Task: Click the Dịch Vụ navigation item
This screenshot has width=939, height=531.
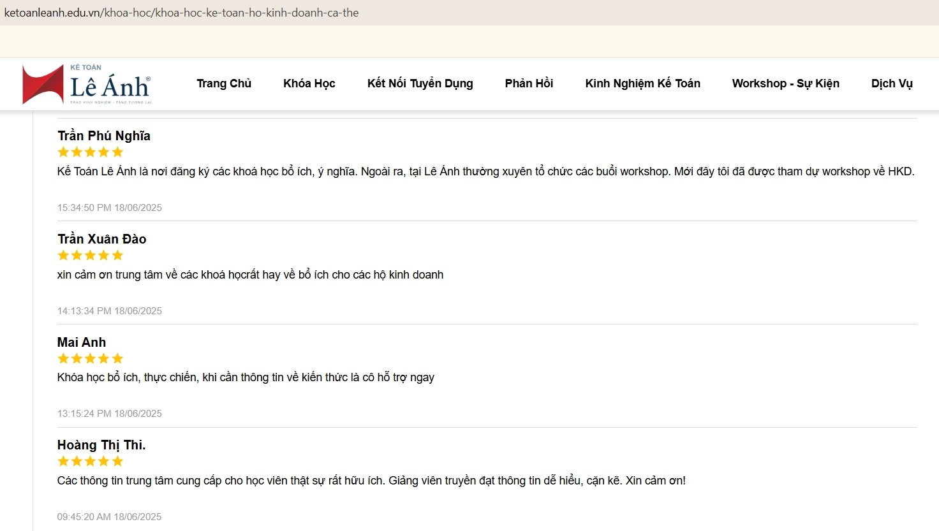Action: coord(891,84)
